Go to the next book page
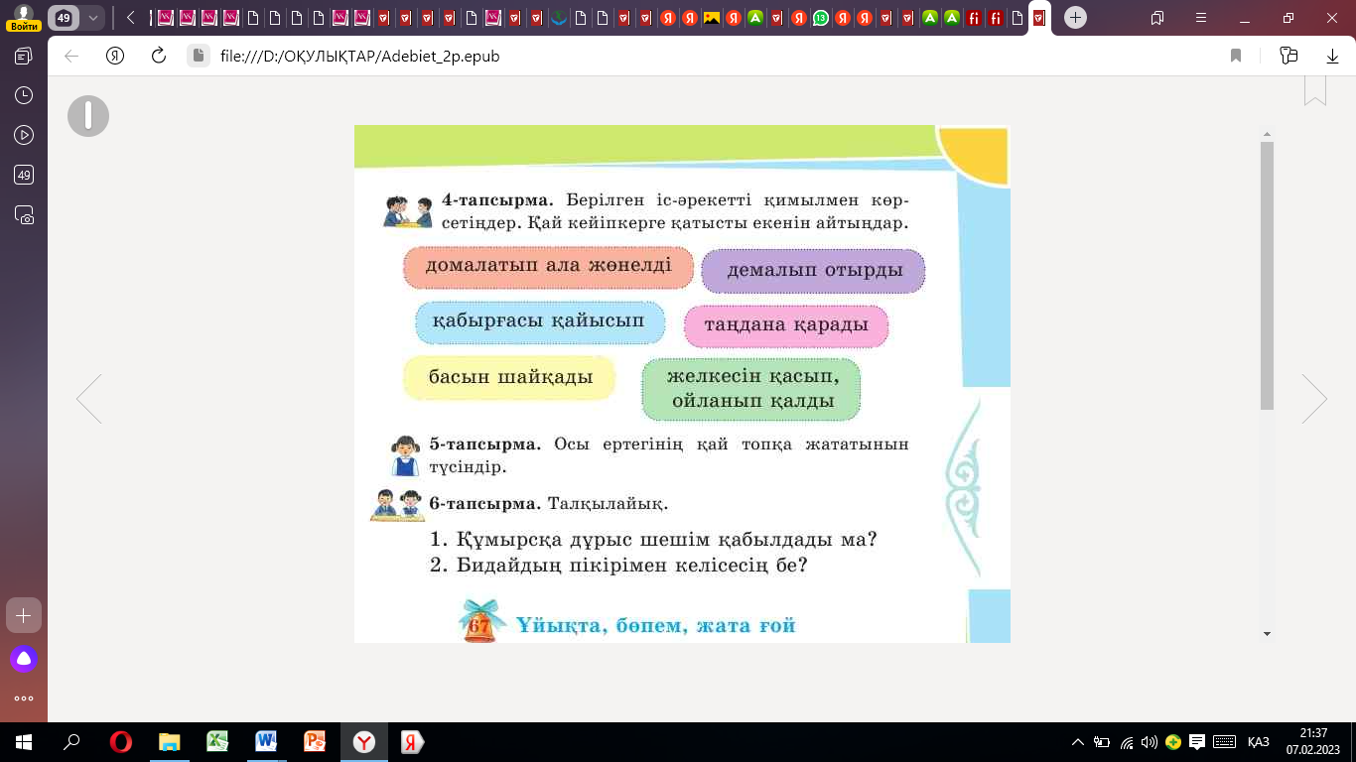This screenshot has width=1356, height=762. pyautogui.click(x=1314, y=399)
